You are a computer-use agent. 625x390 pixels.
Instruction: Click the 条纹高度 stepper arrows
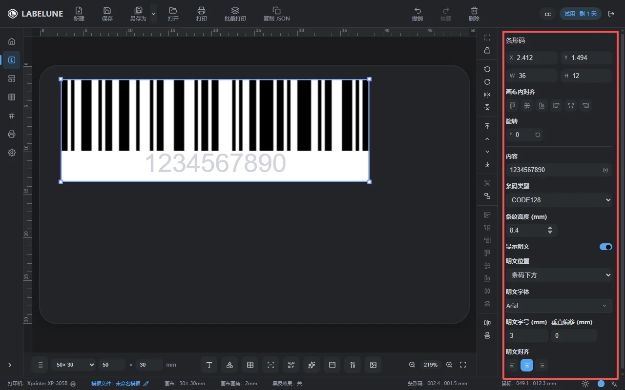tap(550, 230)
